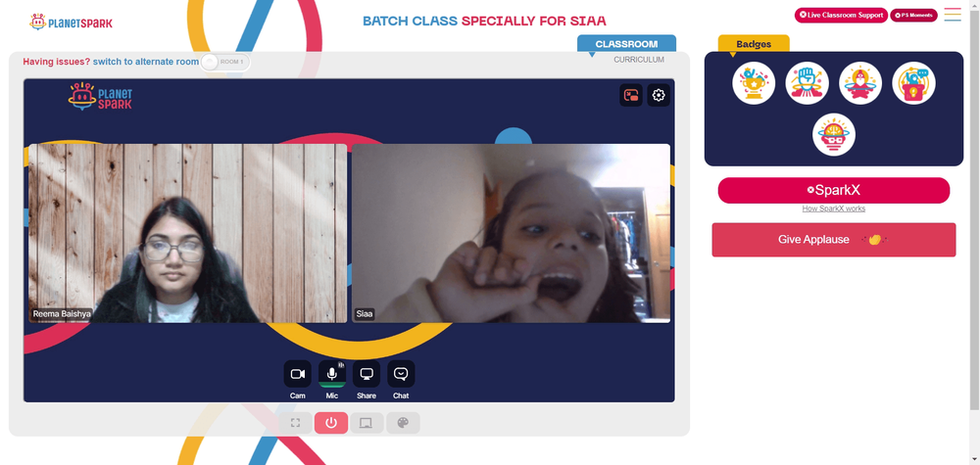The height and width of the screenshot is (465, 980).
Task: Click the "Siaa" name label
Action: (x=364, y=314)
